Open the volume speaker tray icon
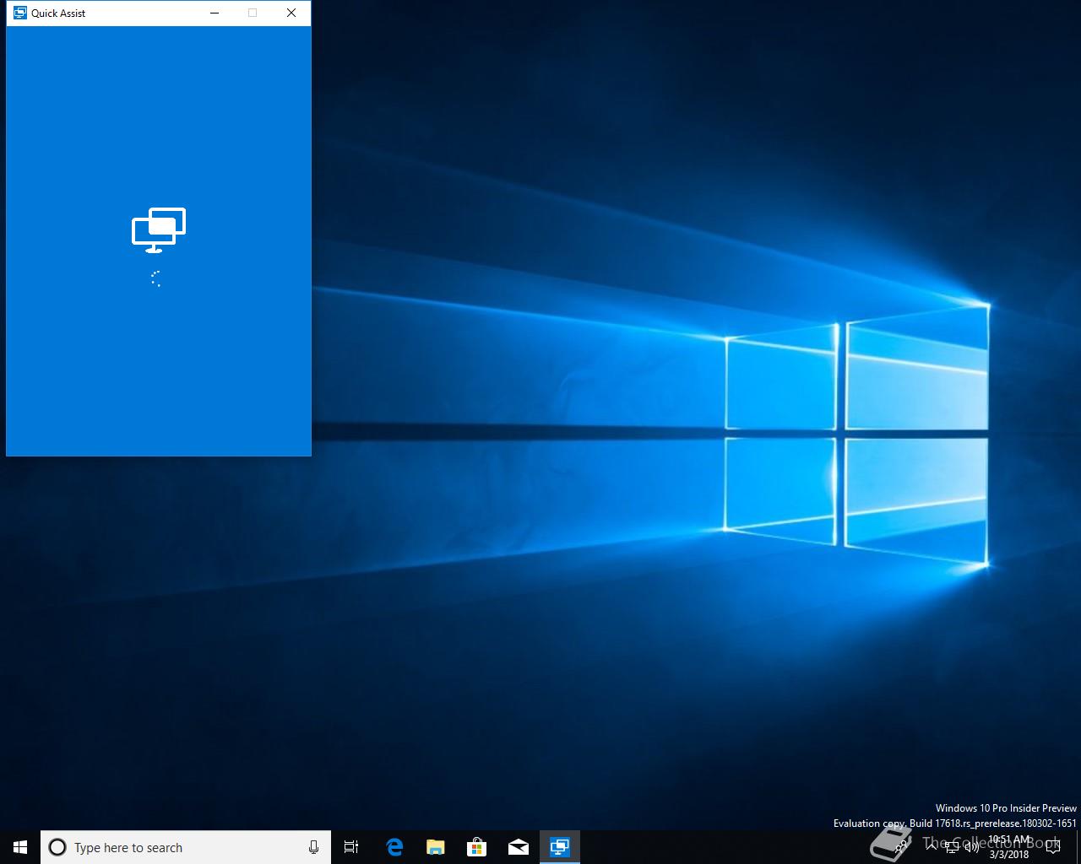Image resolution: width=1081 pixels, height=864 pixels. [971, 848]
